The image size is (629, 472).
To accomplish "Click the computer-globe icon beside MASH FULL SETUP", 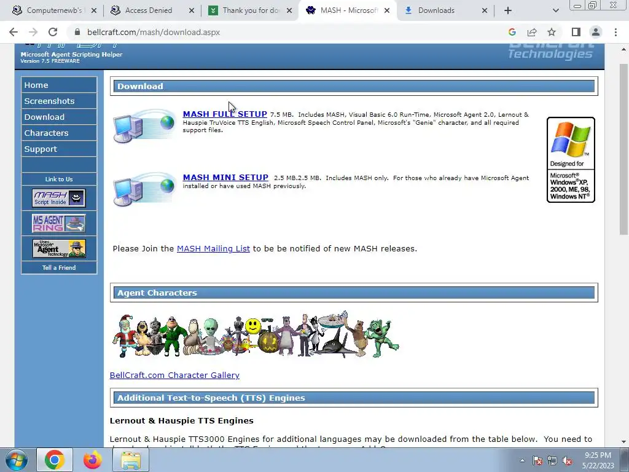I will [x=144, y=125].
